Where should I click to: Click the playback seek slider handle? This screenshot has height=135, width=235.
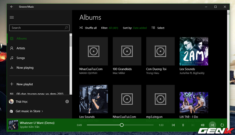point(122,125)
